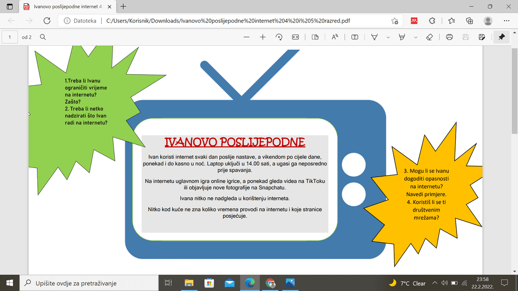Open the find search magnifier in PDF toolbar
518x291 pixels.
(x=43, y=37)
